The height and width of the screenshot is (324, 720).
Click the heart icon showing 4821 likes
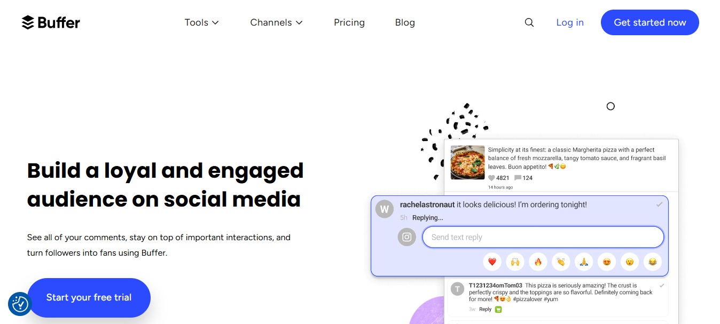492,178
